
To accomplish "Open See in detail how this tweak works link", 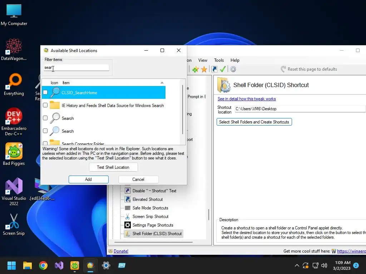I will coord(247,99).
